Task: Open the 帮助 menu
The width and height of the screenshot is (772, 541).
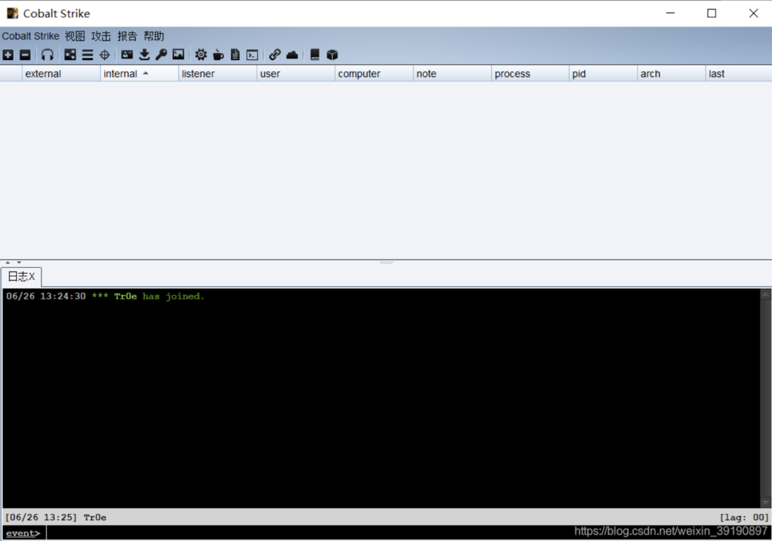Action: (154, 36)
